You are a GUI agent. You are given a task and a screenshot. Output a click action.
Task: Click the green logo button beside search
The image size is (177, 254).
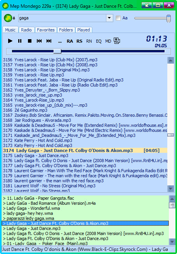tap(8, 18)
